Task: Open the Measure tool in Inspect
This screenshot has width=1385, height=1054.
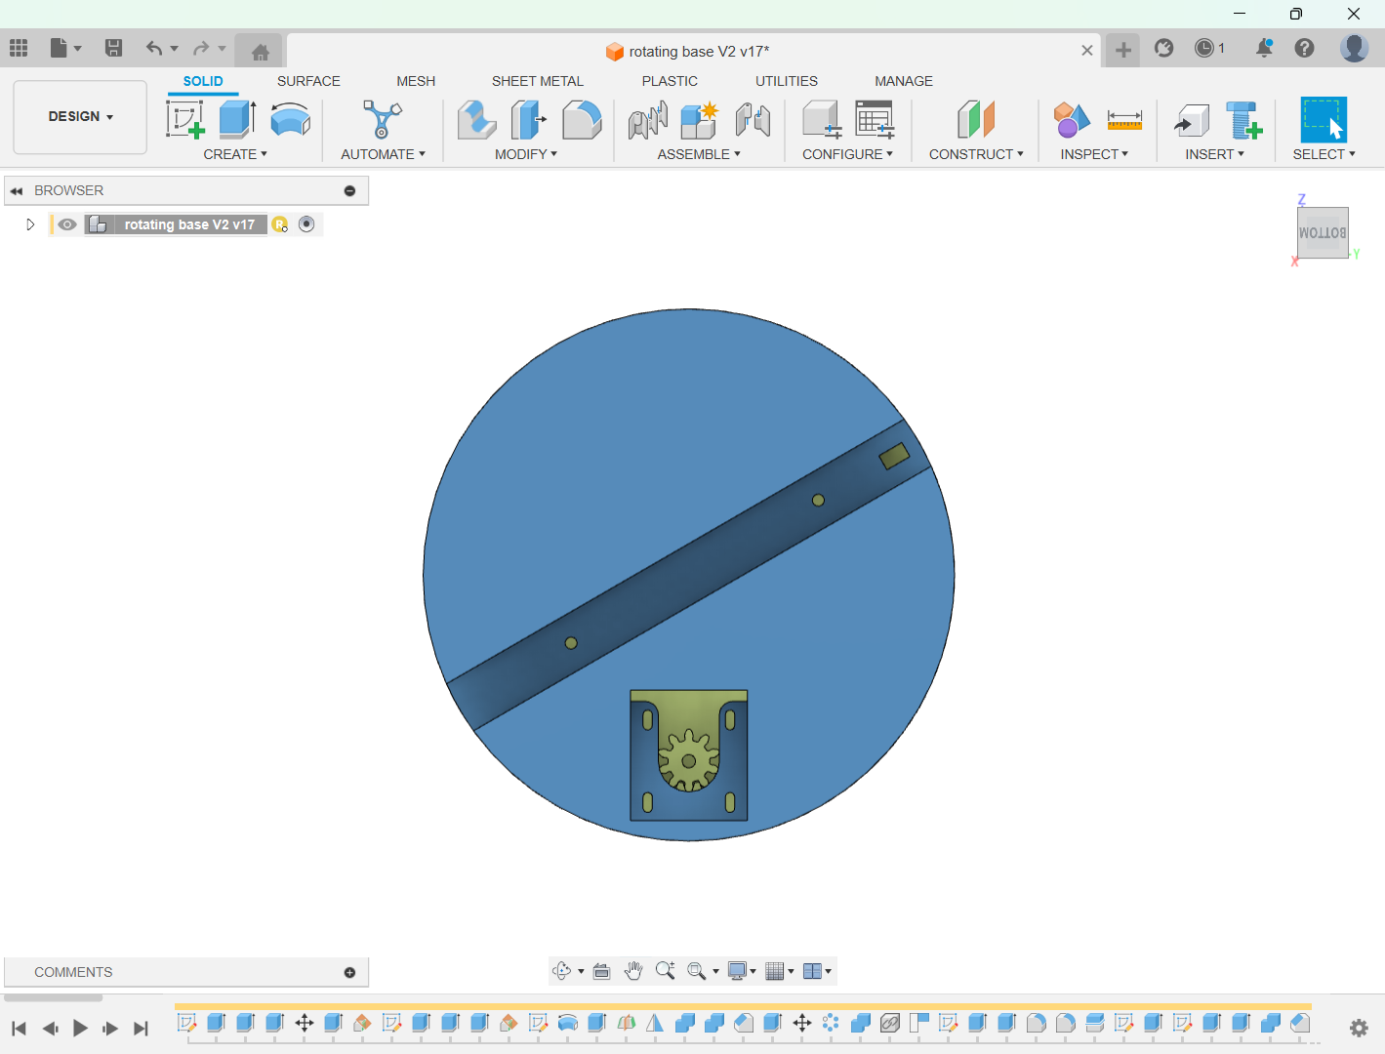Action: pos(1124,120)
